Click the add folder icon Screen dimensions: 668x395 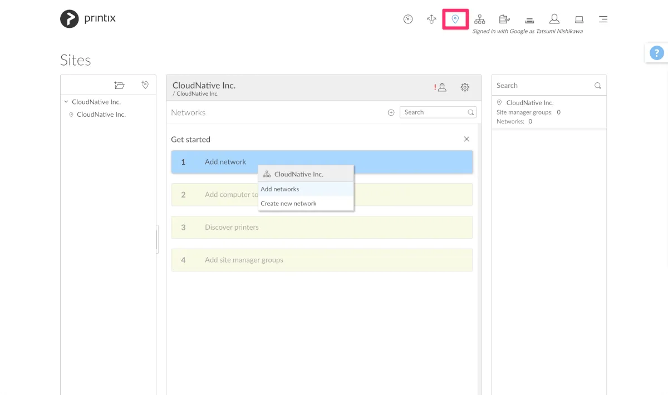119,85
